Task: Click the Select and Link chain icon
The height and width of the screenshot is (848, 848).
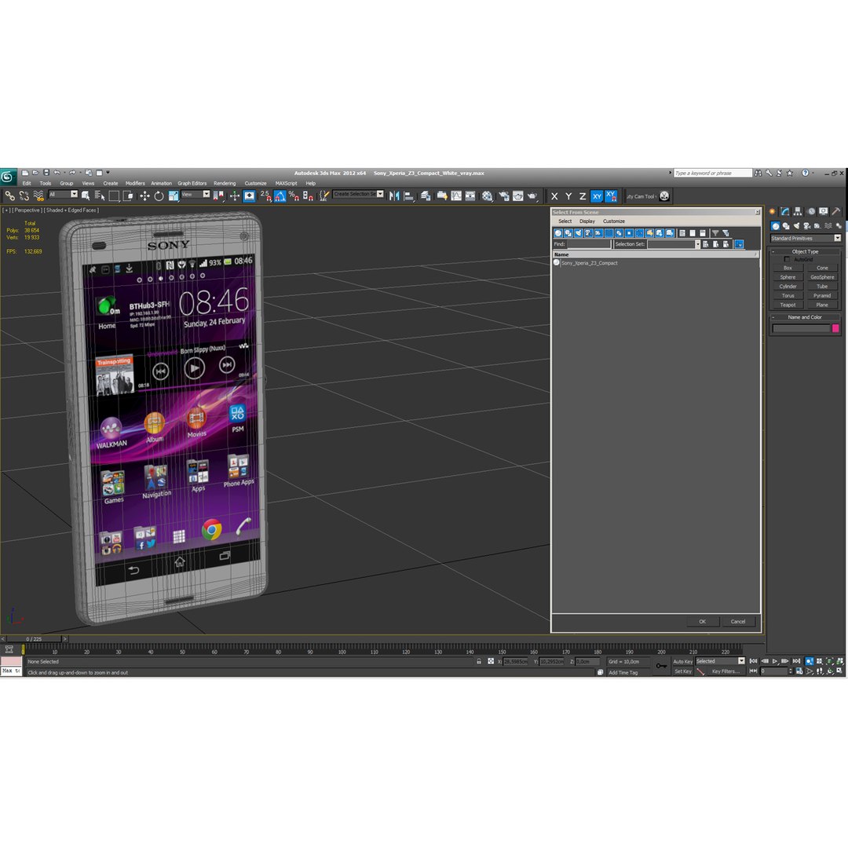Action: (9, 196)
